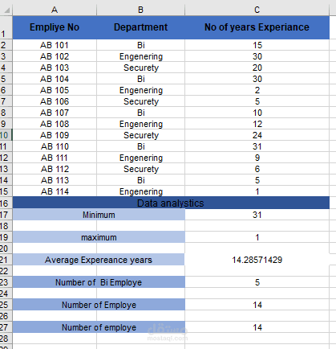Select cell AB 103
The height and width of the screenshot is (349, 336).
55,68
